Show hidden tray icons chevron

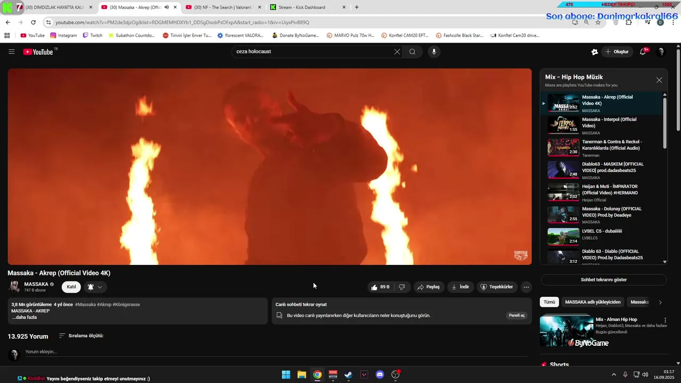pos(614,374)
